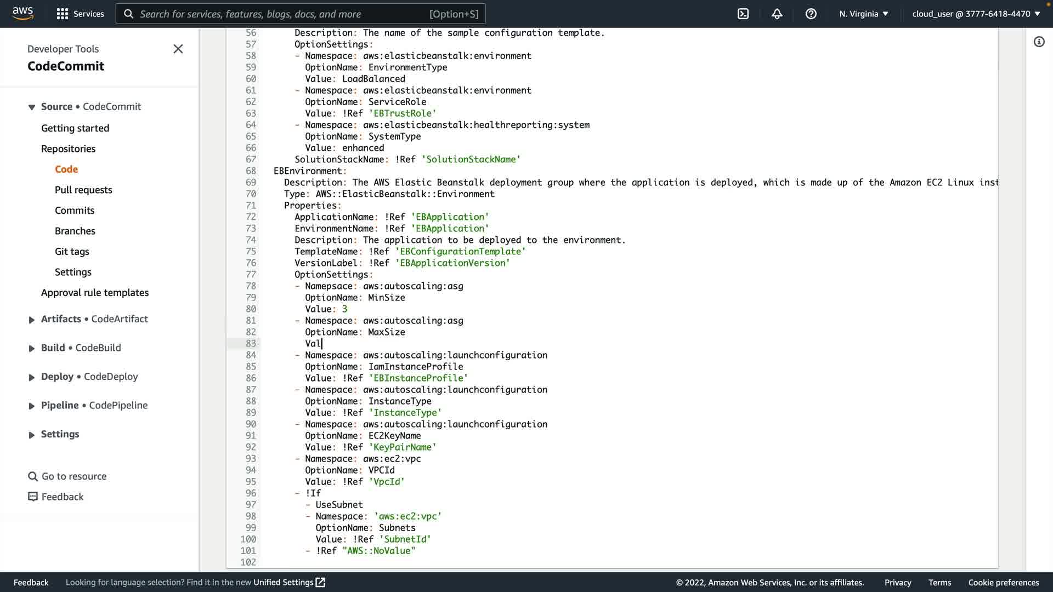The height and width of the screenshot is (592, 1053).
Task: Click the Go to resource search icon
Action: tap(33, 476)
